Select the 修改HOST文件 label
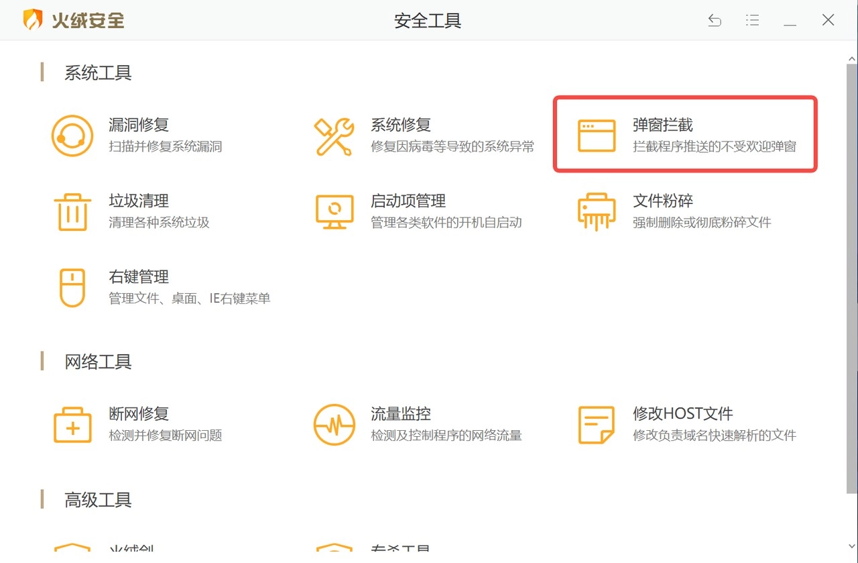858x563 pixels. pos(682,414)
